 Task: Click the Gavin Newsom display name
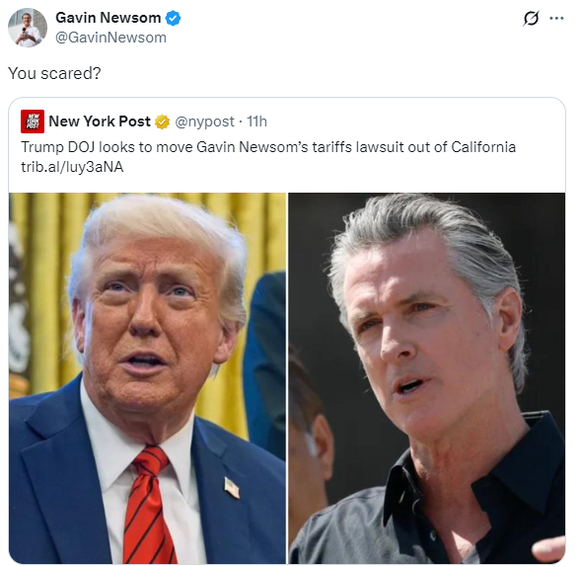(108, 18)
